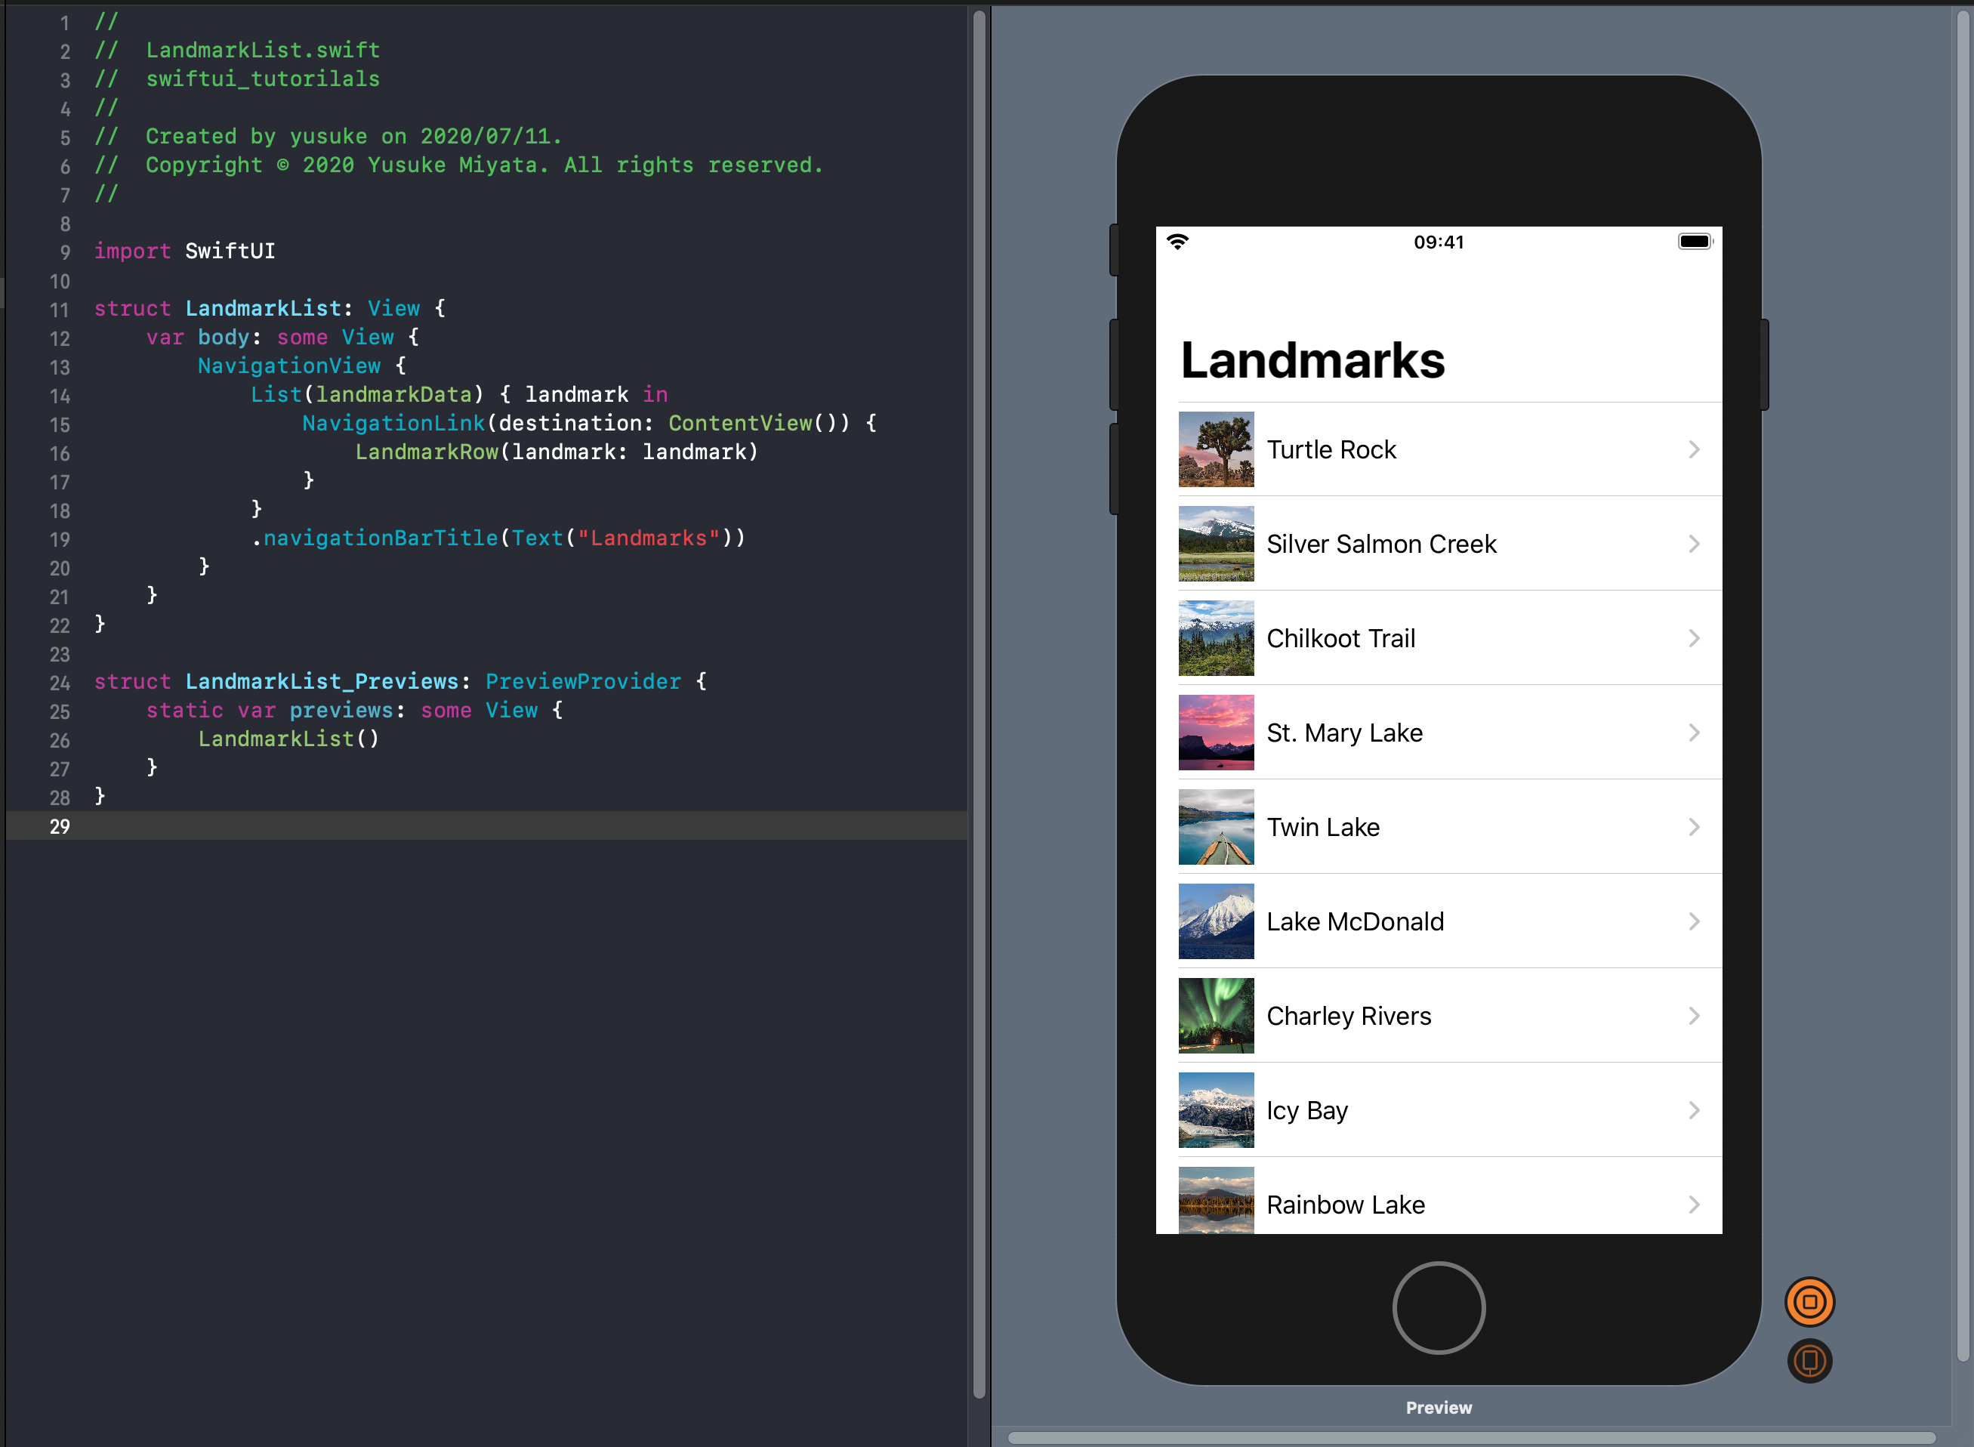Click the canvas horizontal scrollbar at the bottom
The width and height of the screenshot is (1974, 1447).
1471,1437
